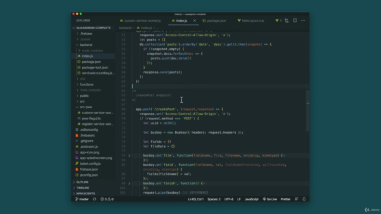The image size is (381, 214).
Task: Click the synchronize changes icon
Action: (95, 199)
